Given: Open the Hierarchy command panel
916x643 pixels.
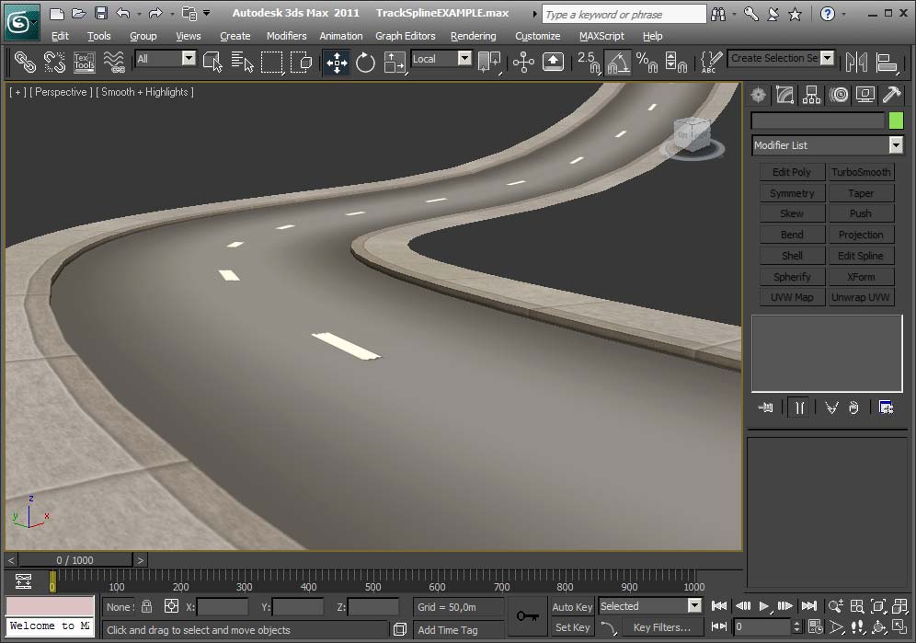Looking at the screenshot, I should (x=810, y=94).
